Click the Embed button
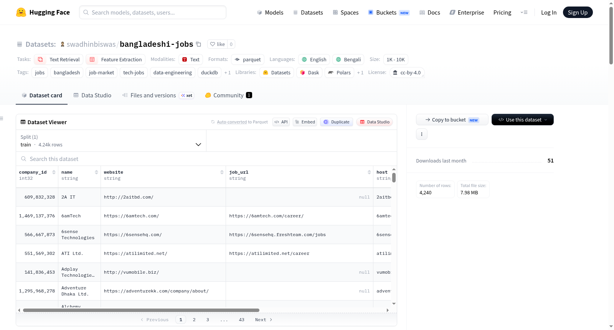This screenshot has height=330, width=614. pos(305,122)
